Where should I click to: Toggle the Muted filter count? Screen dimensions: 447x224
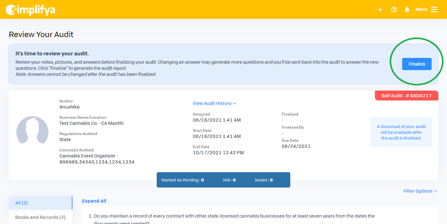pyautogui.click(x=264, y=180)
